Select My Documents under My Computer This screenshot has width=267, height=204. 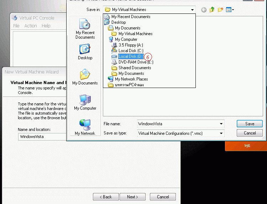point(128,73)
